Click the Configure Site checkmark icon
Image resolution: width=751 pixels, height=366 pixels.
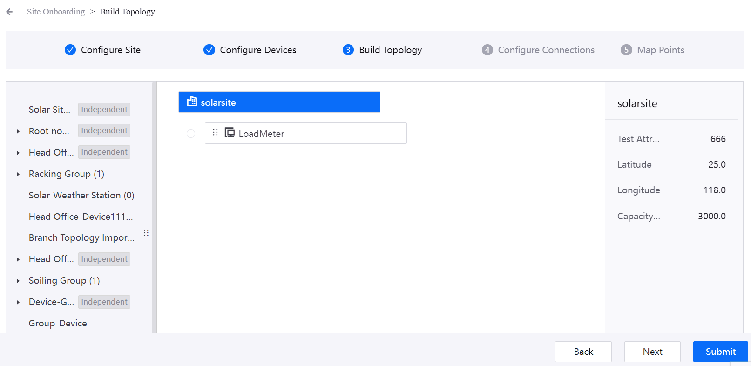click(x=70, y=50)
